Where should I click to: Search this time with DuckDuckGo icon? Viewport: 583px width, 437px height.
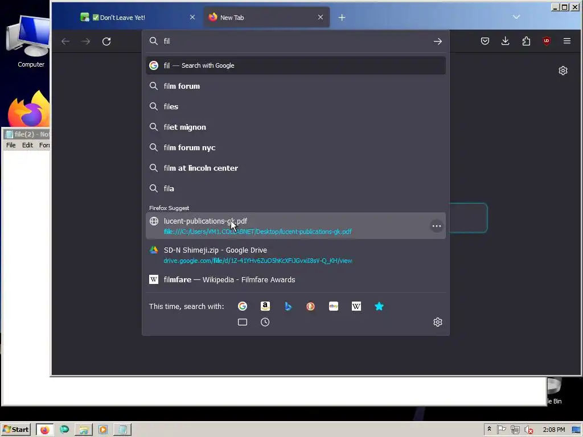pos(310,306)
